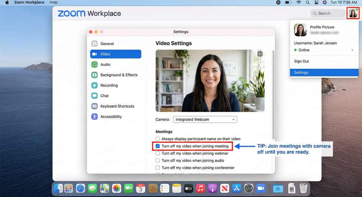Viewport: 362px width, 197px height.
Task: Click Sign Out in profile menu
Action: 301,61
